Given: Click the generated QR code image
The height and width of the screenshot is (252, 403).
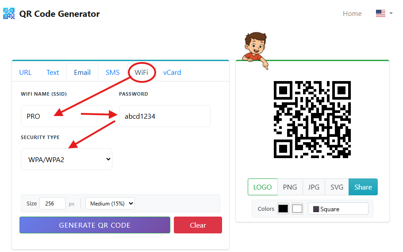Looking at the screenshot, I should tap(312, 120).
